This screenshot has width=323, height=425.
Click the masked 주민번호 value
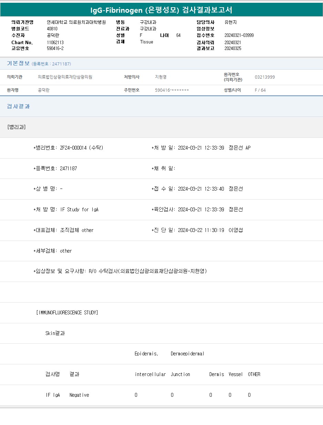(172, 90)
